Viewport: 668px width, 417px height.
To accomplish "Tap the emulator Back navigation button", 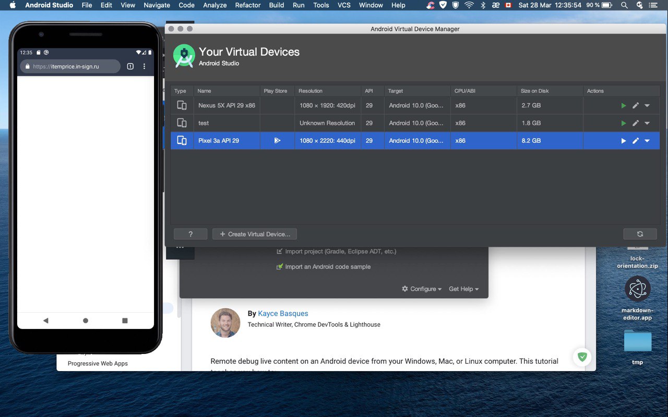I will (x=45, y=321).
